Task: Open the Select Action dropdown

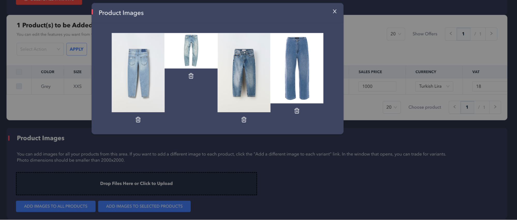Action: pos(40,49)
